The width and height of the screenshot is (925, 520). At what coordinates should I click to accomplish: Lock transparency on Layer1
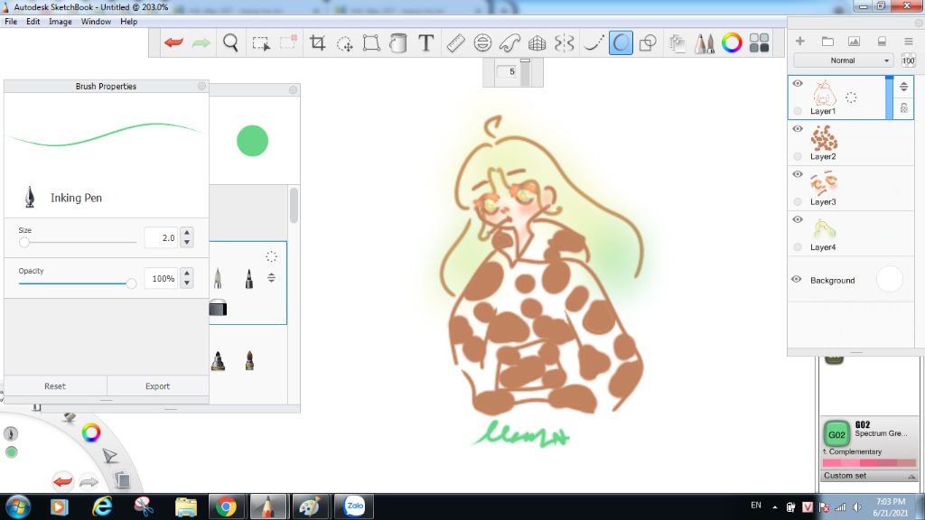pyautogui.click(x=903, y=108)
